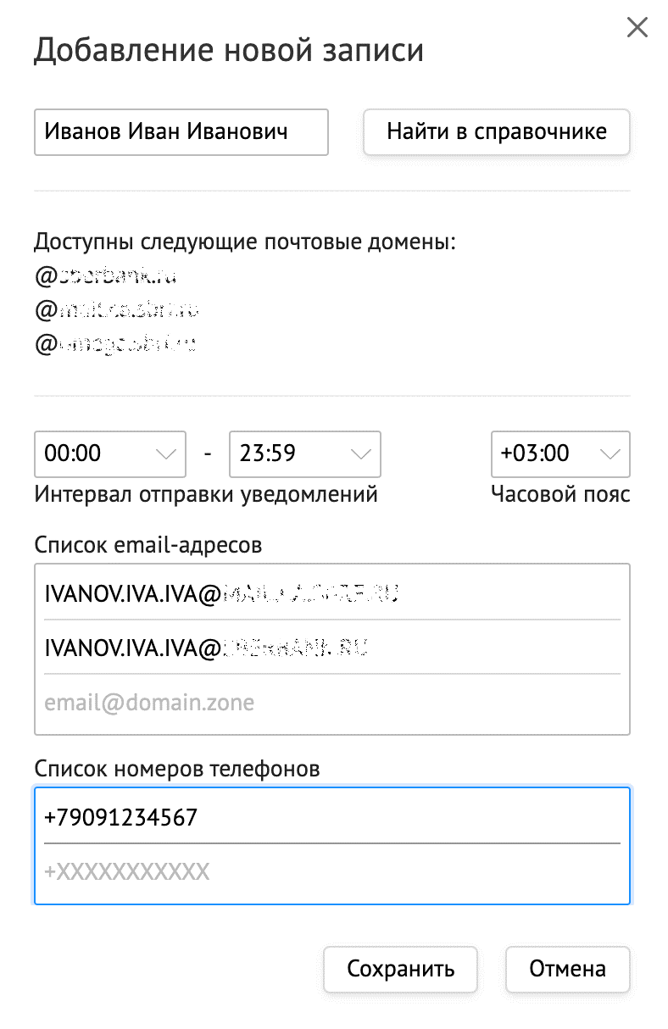The width and height of the screenshot is (668, 1029).
Task: Click the Часовой пояс label
Action: point(560,494)
